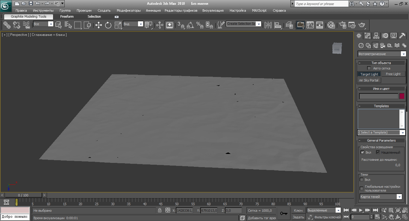409x221 pixels.
Task: Click the object color swatch
Action: tap(402, 96)
